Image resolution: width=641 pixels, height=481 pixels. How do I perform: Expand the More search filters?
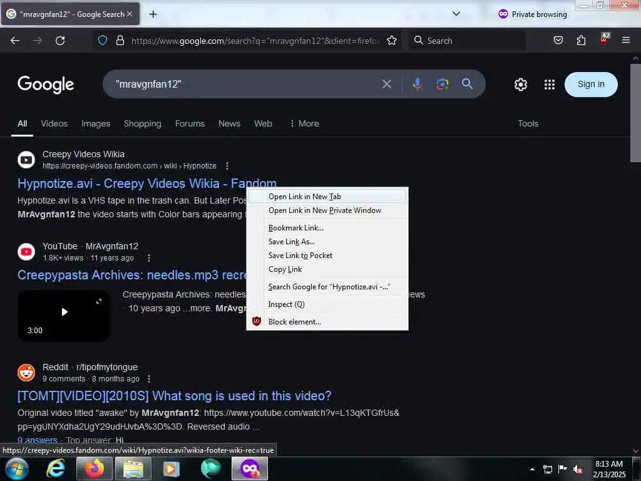[304, 123]
